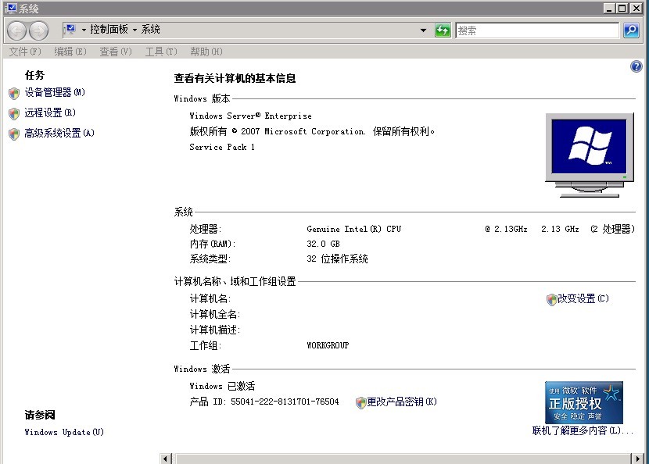Open the 编辑(E) menu
The height and width of the screenshot is (464, 649).
pyautogui.click(x=70, y=52)
